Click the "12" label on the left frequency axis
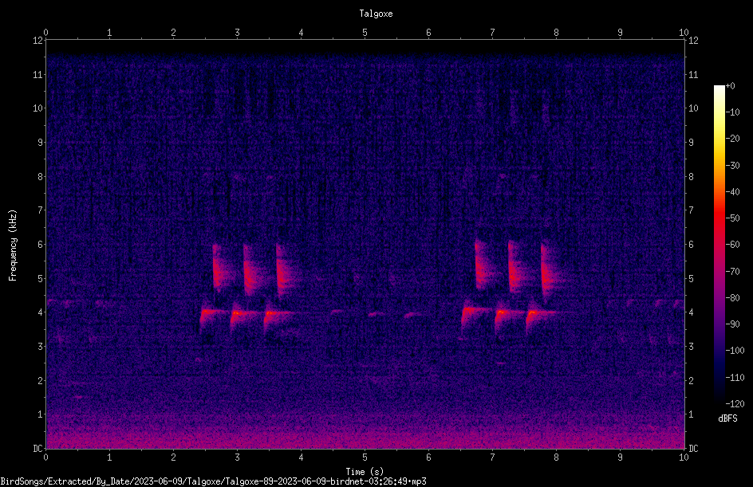The width and height of the screenshot is (753, 487). (37, 41)
